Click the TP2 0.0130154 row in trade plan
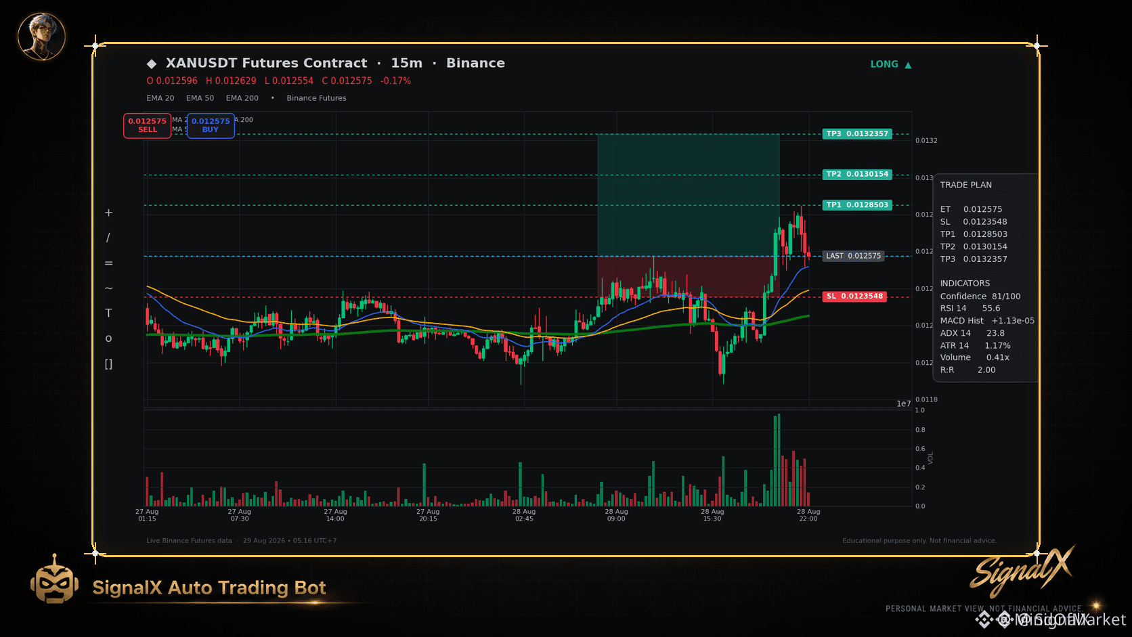 tap(974, 247)
